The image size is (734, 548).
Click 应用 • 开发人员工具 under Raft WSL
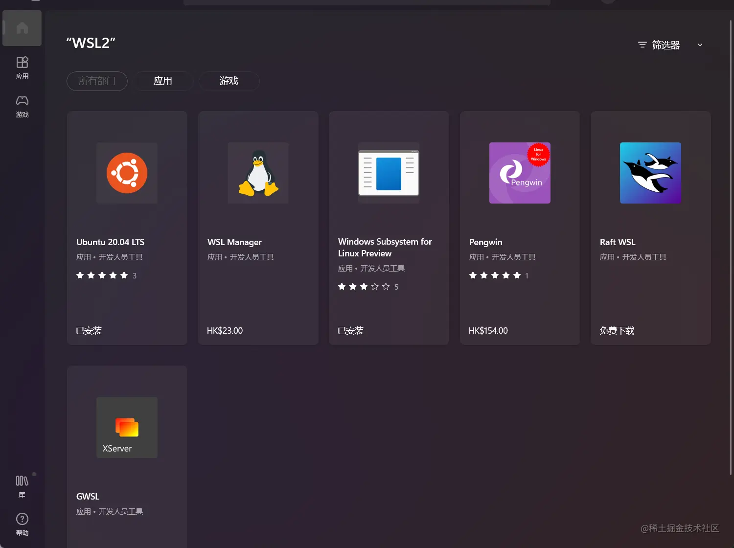pos(633,257)
